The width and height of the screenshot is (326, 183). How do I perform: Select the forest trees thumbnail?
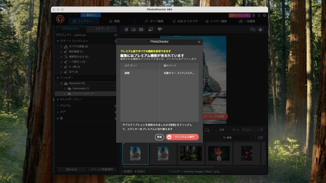tap(191, 153)
